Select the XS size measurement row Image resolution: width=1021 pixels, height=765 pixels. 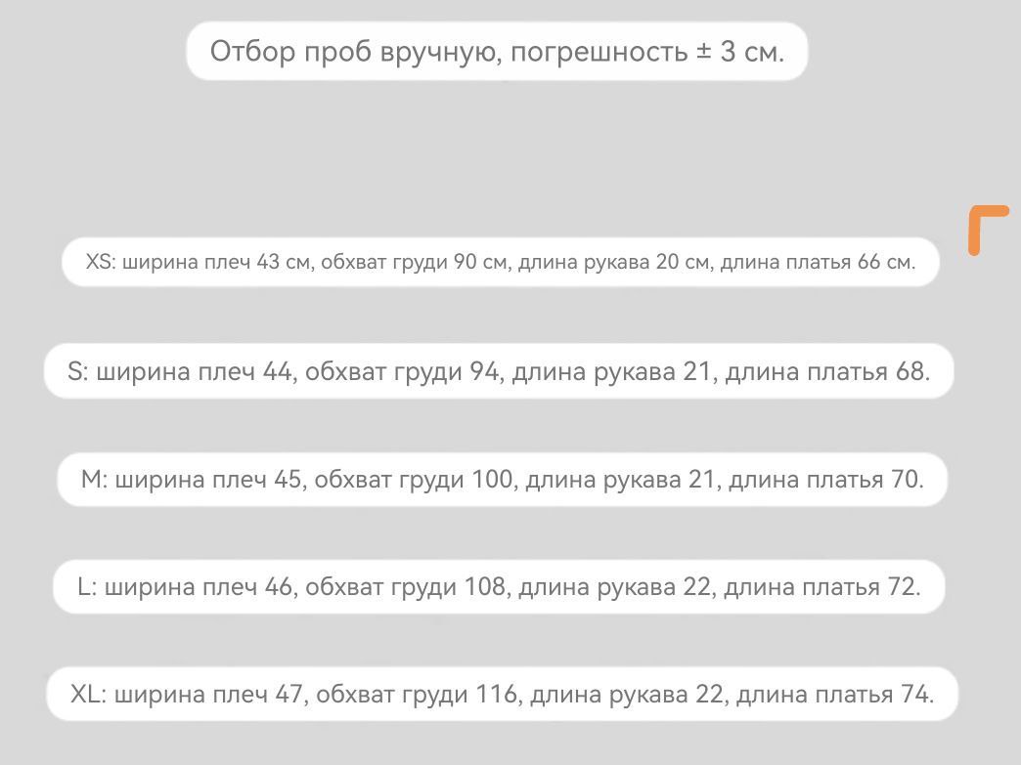500,262
